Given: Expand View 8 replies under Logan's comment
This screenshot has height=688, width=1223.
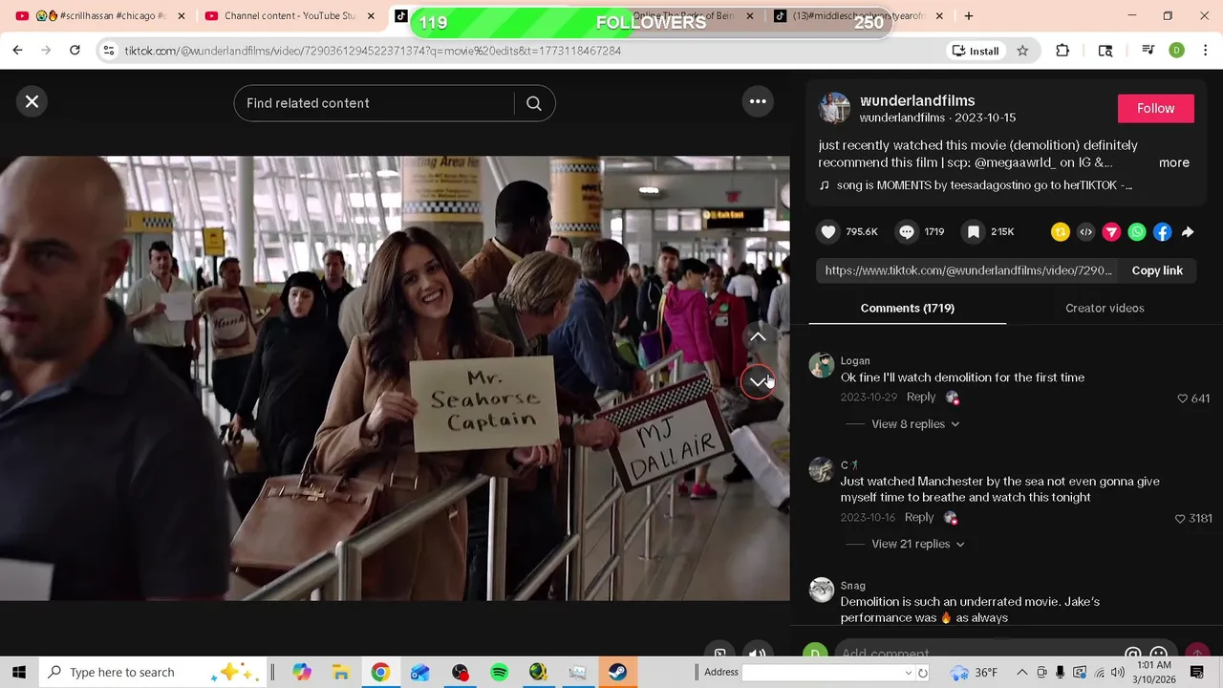Looking at the screenshot, I should [915, 424].
